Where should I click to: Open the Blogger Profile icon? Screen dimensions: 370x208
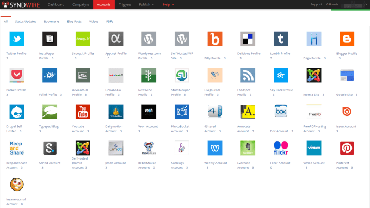[x=347, y=39]
